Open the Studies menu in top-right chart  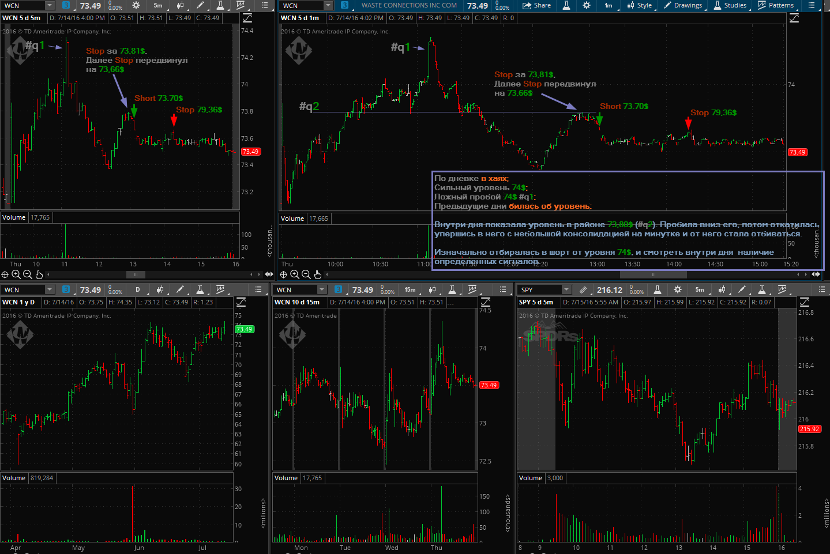tap(730, 5)
